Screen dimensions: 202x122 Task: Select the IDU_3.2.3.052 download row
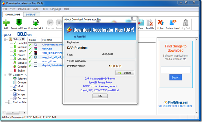point(46,53)
